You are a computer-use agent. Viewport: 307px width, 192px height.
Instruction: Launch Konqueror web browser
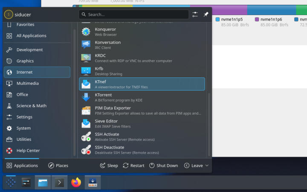[x=142, y=32]
